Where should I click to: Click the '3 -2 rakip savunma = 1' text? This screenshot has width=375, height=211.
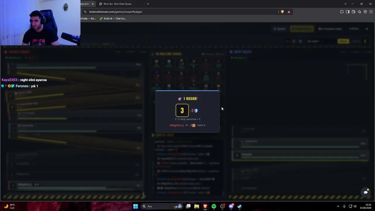tap(187, 119)
